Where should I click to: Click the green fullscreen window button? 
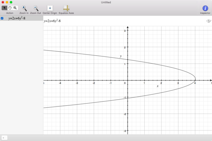11,2
